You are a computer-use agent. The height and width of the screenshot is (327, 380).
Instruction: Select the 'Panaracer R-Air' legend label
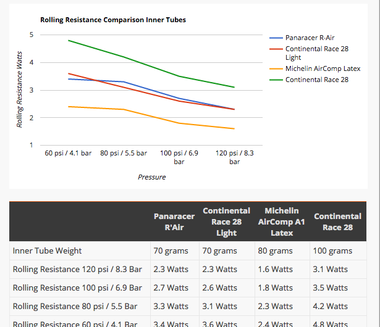(x=310, y=38)
